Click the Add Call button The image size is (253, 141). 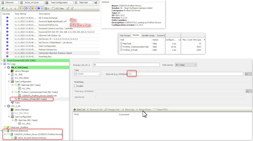click(79, 110)
